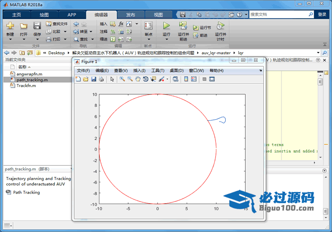Open Help (帮助) menu in Figure 1

coord(216,71)
